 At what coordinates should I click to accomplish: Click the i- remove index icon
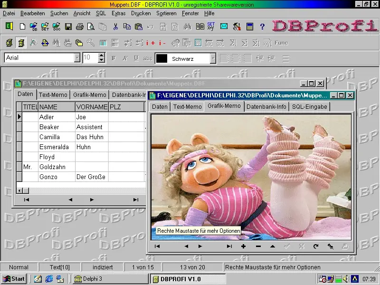[162, 43]
